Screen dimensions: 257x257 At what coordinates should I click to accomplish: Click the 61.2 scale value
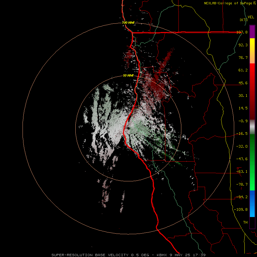243,70
